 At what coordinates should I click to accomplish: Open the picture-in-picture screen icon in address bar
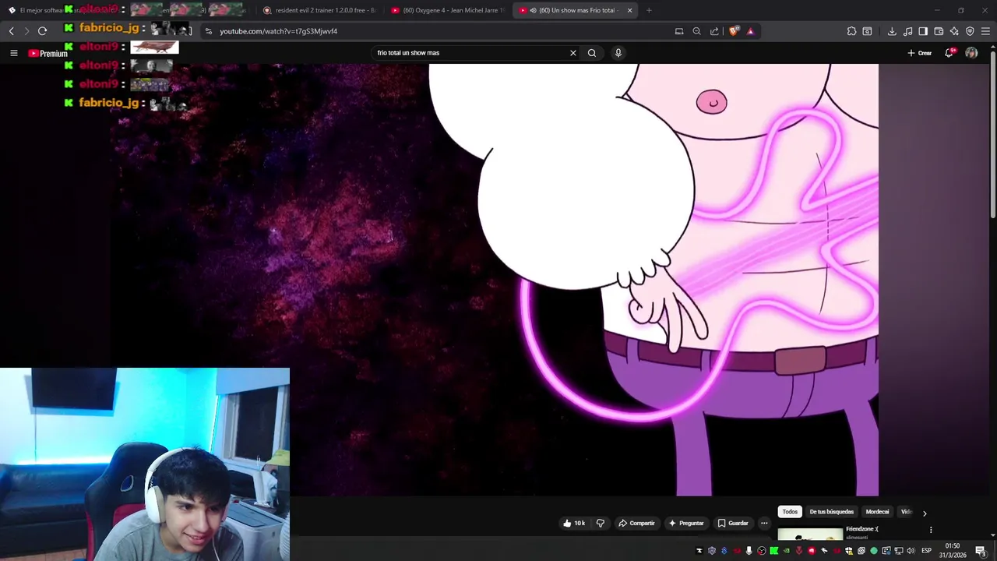[x=679, y=31]
